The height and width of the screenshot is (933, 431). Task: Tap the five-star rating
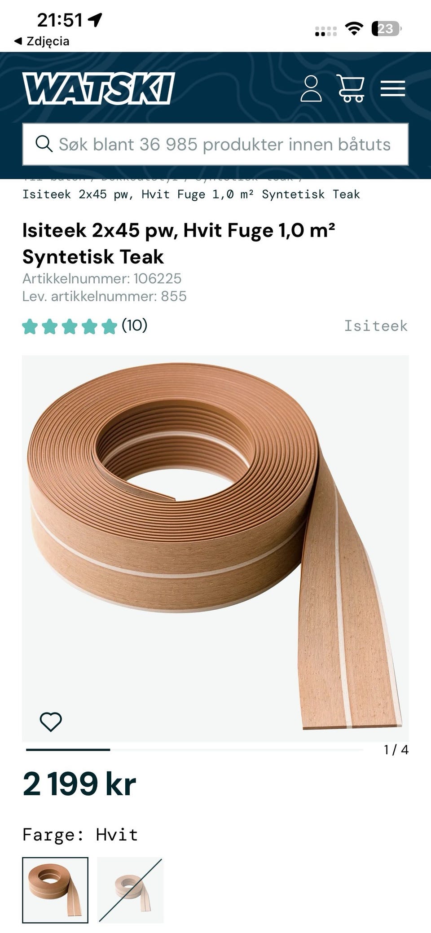(70, 326)
